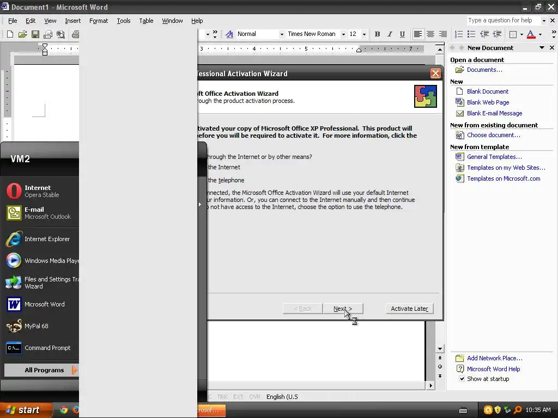Launch Windows Media Player from Start menu
This screenshot has height=418, width=558.
point(41,261)
